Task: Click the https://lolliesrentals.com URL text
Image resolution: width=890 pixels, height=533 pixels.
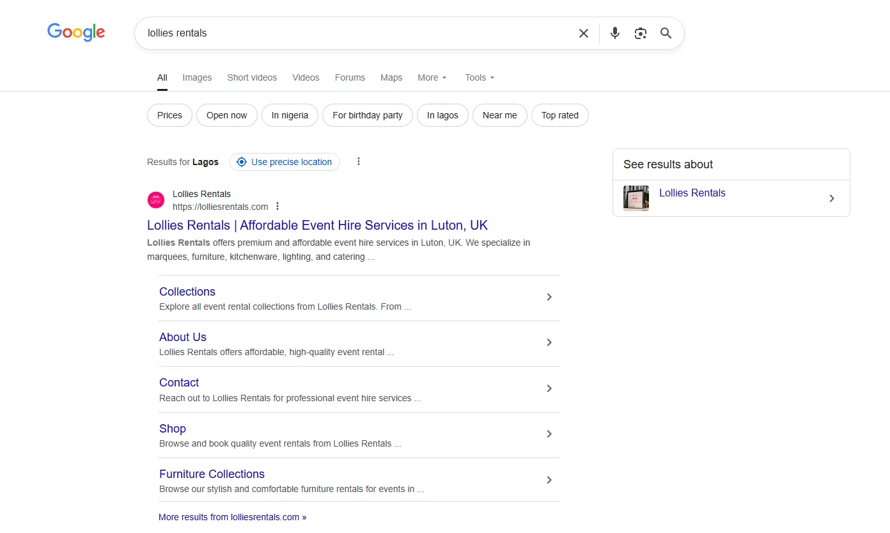Action: pyautogui.click(x=221, y=207)
